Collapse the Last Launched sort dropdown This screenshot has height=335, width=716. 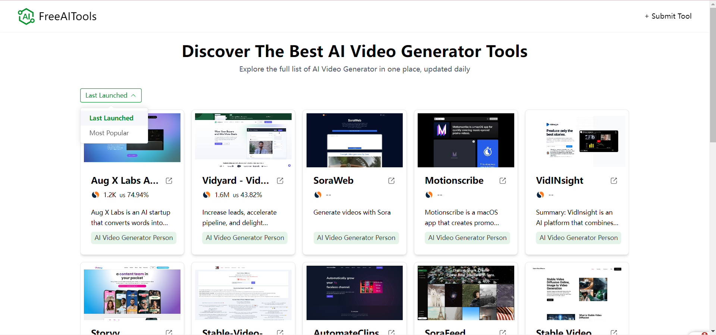tap(111, 95)
